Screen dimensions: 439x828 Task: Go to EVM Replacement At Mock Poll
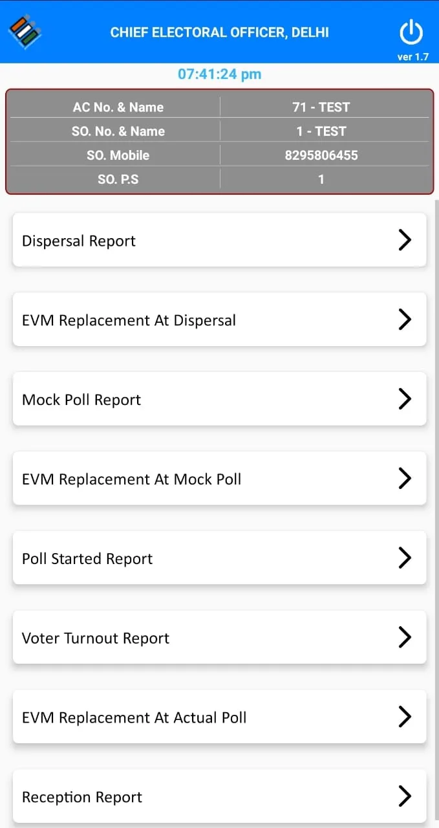coord(219,479)
